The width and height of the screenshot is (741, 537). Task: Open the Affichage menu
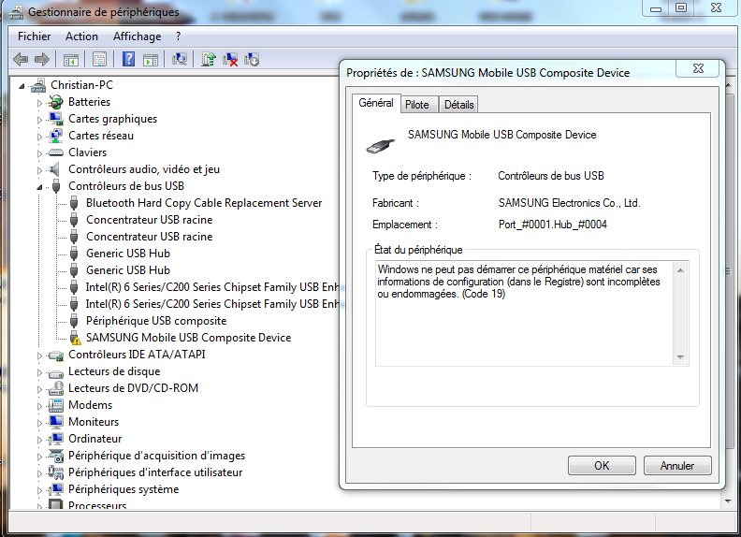click(137, 36)
